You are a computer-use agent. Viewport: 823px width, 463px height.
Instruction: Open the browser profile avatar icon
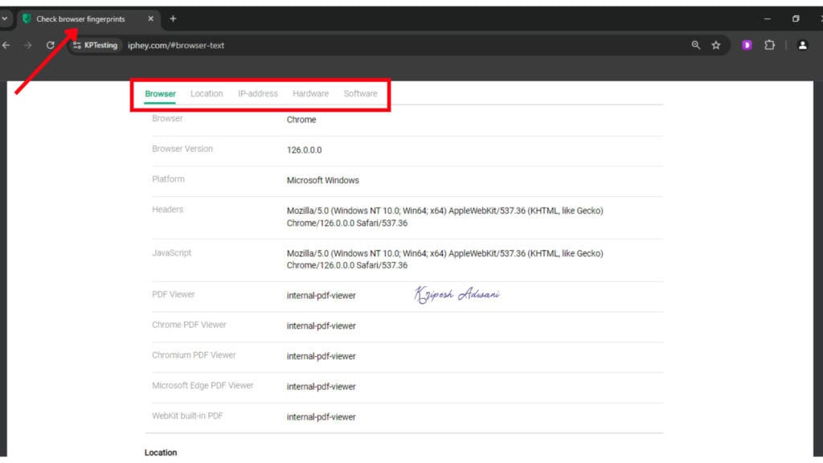(x=803, y=46)
